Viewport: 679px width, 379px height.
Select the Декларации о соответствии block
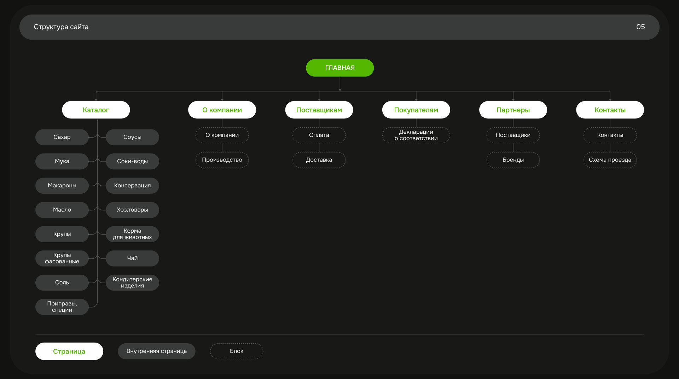point(416,135)
